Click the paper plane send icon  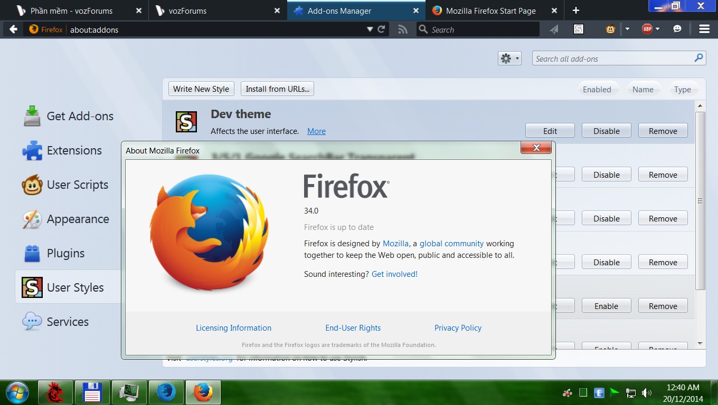pos(554,30)
